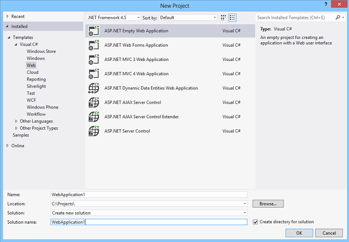Click the Cancel button
Viewport: 349px width, 242px height.
329,233
